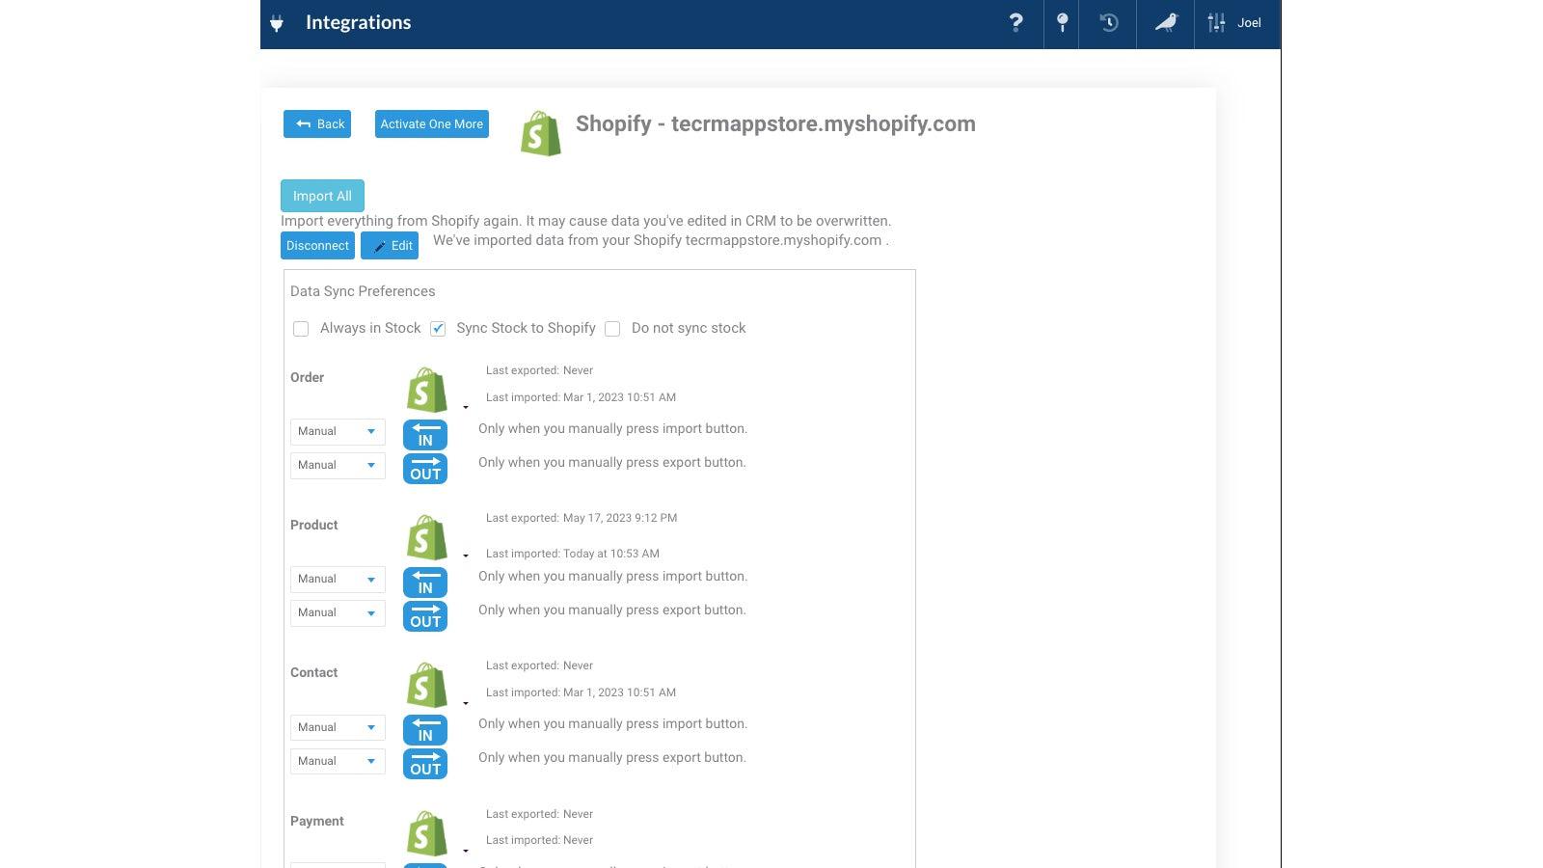Viewport: 1543px width, 868px height.
Task: Click the lightbulb tips icon in the header
Action: point(1062,23)
